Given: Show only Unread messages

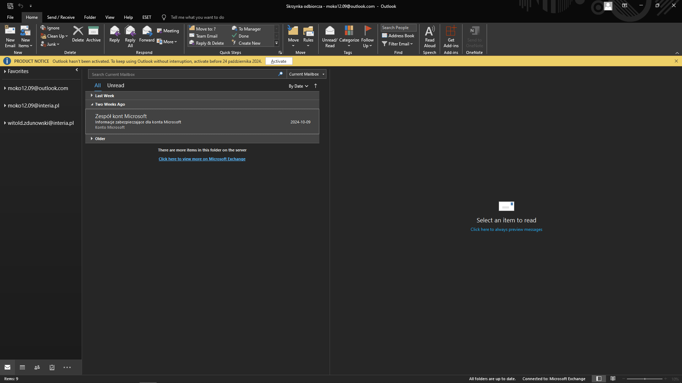Looking at the screenshot, I should coord(116,85).
